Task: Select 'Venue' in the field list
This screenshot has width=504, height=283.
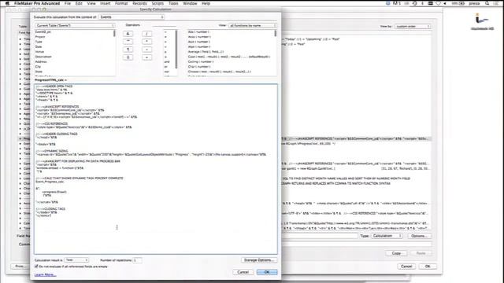Action: click(39, 52)
